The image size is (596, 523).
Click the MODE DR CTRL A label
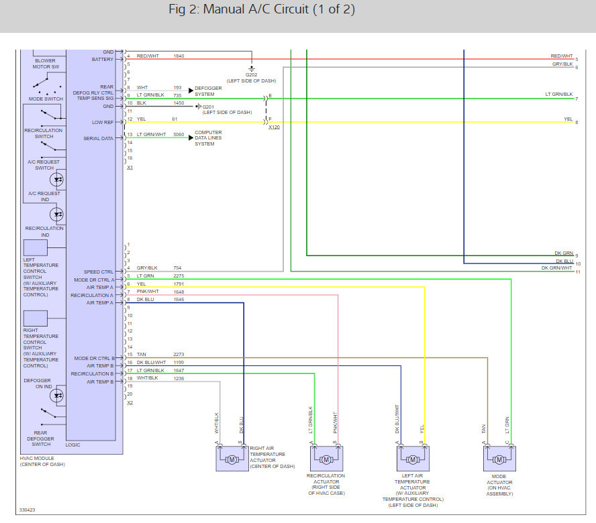click(x=94, y=280)
